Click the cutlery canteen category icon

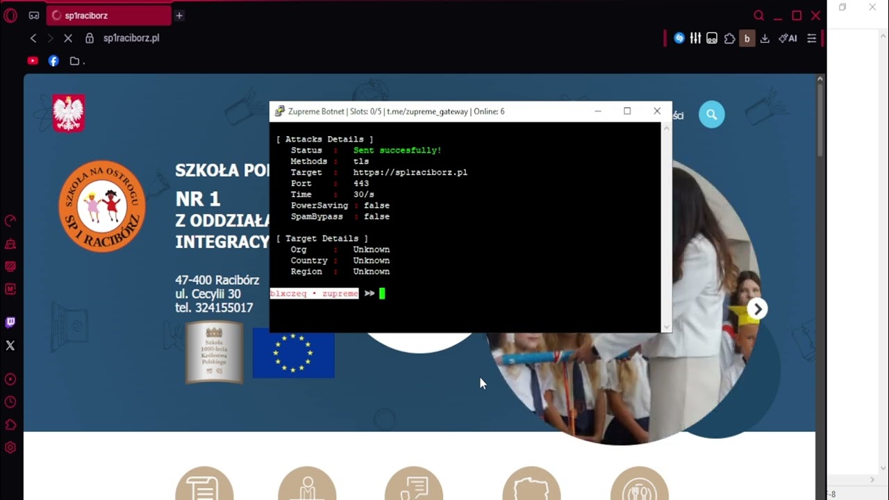coord(639,483)
